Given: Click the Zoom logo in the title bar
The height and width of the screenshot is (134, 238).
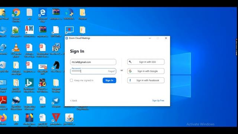Looking at the screenshot, I should click(x=67, y=38).
